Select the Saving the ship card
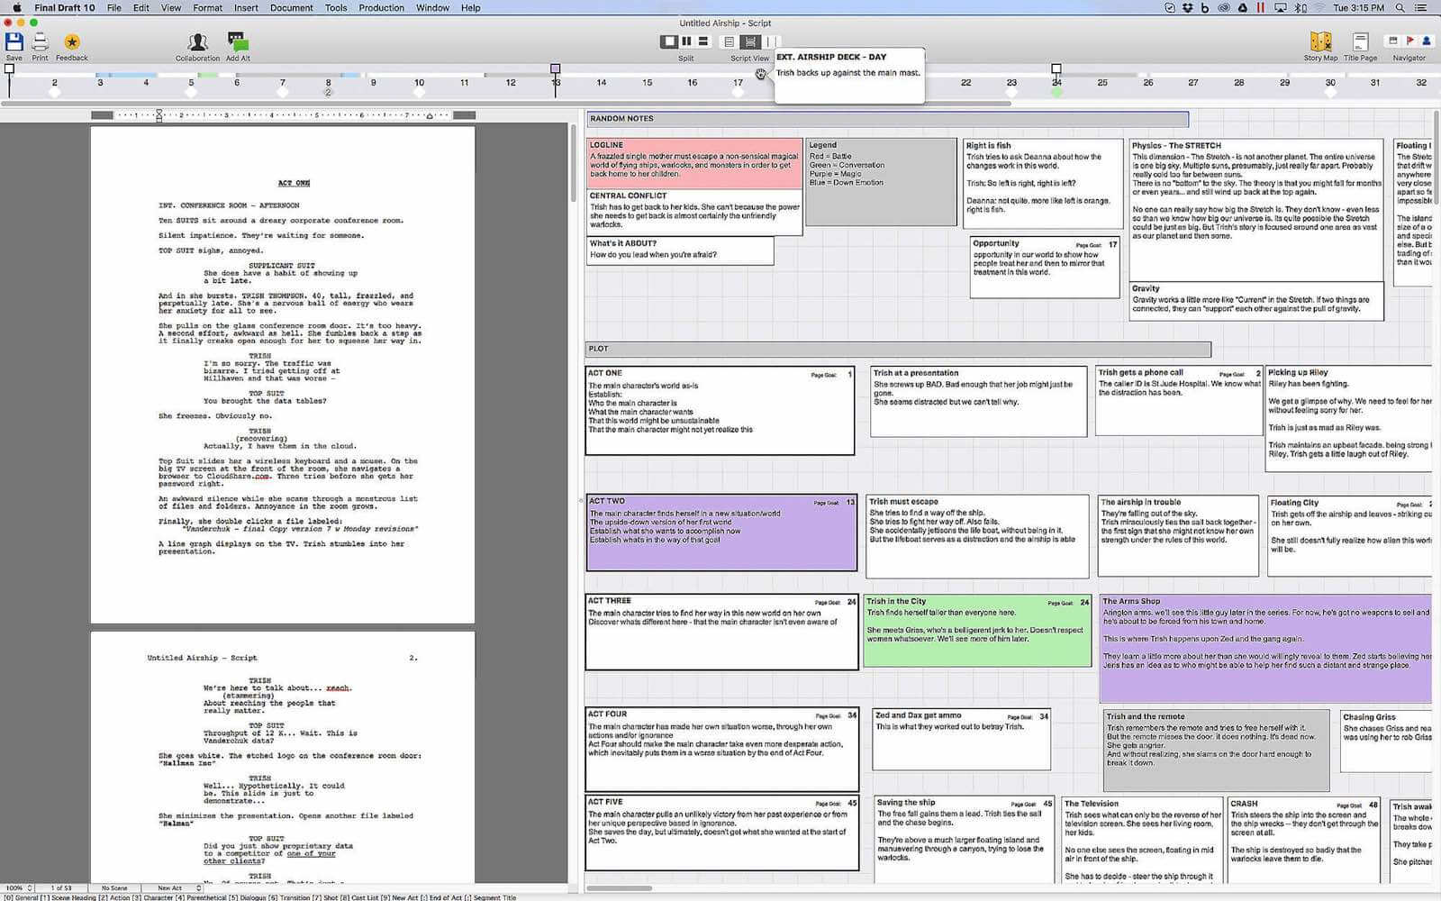The image size is (1441, 901). [965, 840]
